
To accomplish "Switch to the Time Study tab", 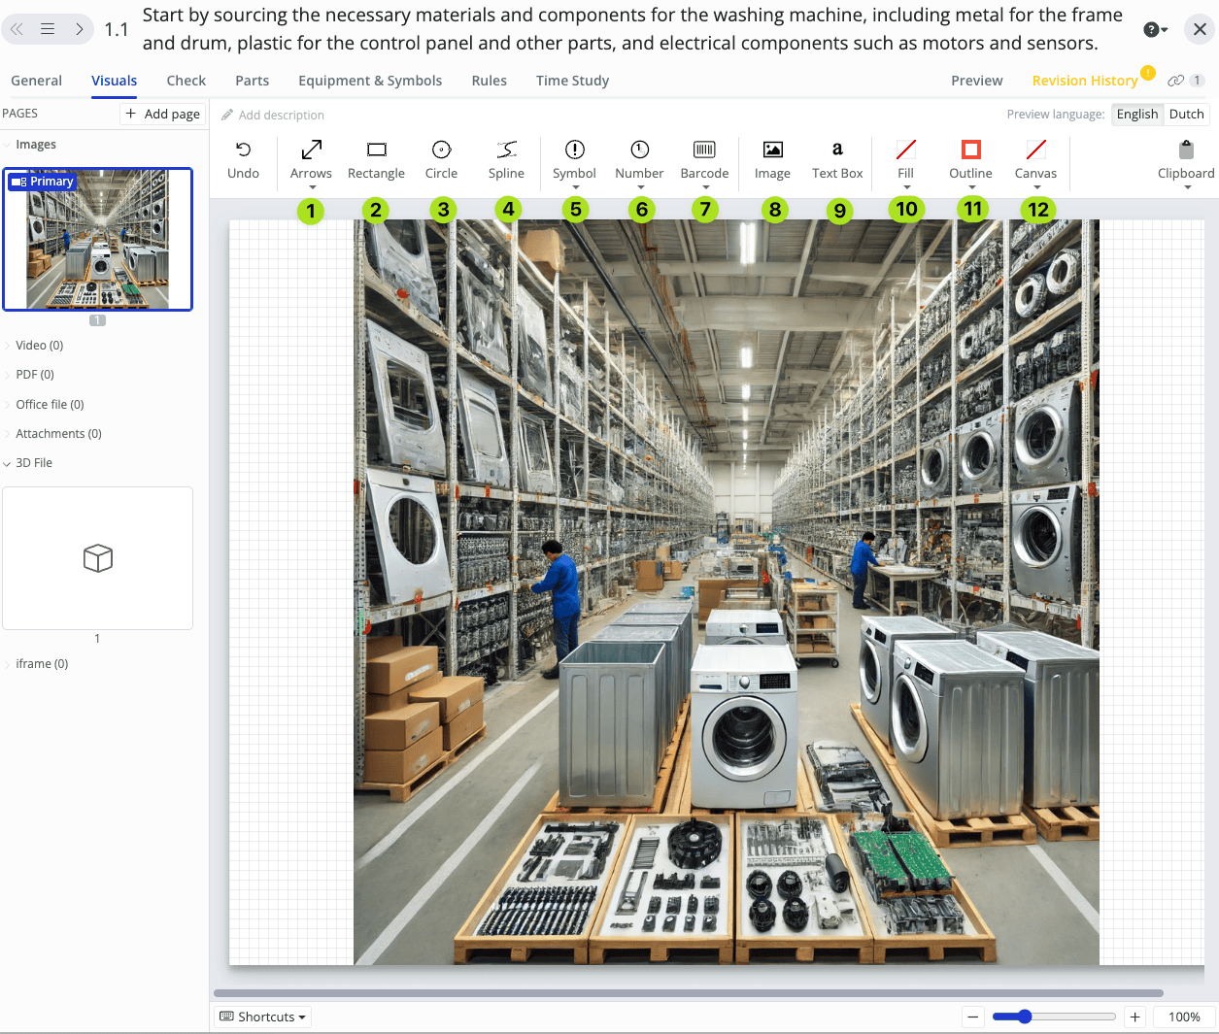I will click(572, 81).
